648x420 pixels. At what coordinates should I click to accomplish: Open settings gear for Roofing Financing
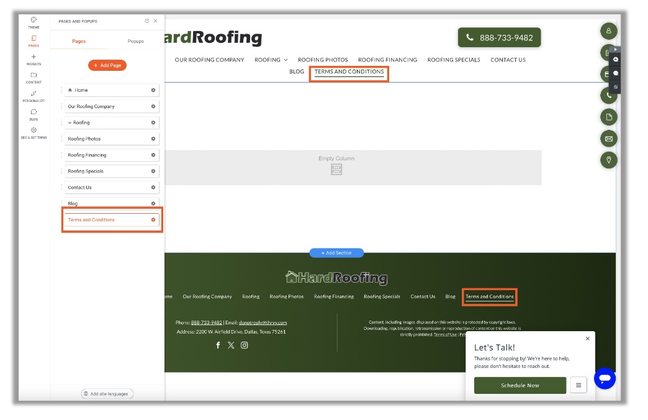153,155
